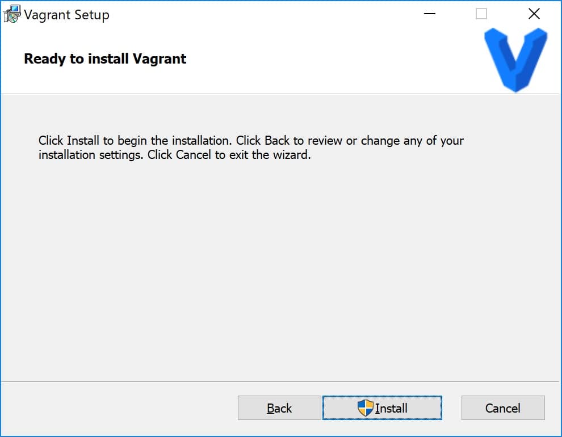Click the Ready to install Vagrant heading
562x437 pixels.
point(105,59)
